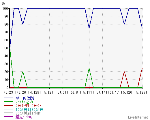Select the 10分钟到30分钟 legend label

coord(29,109)
